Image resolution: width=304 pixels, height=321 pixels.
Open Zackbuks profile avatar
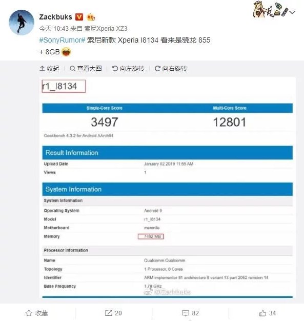pos(22,23)
